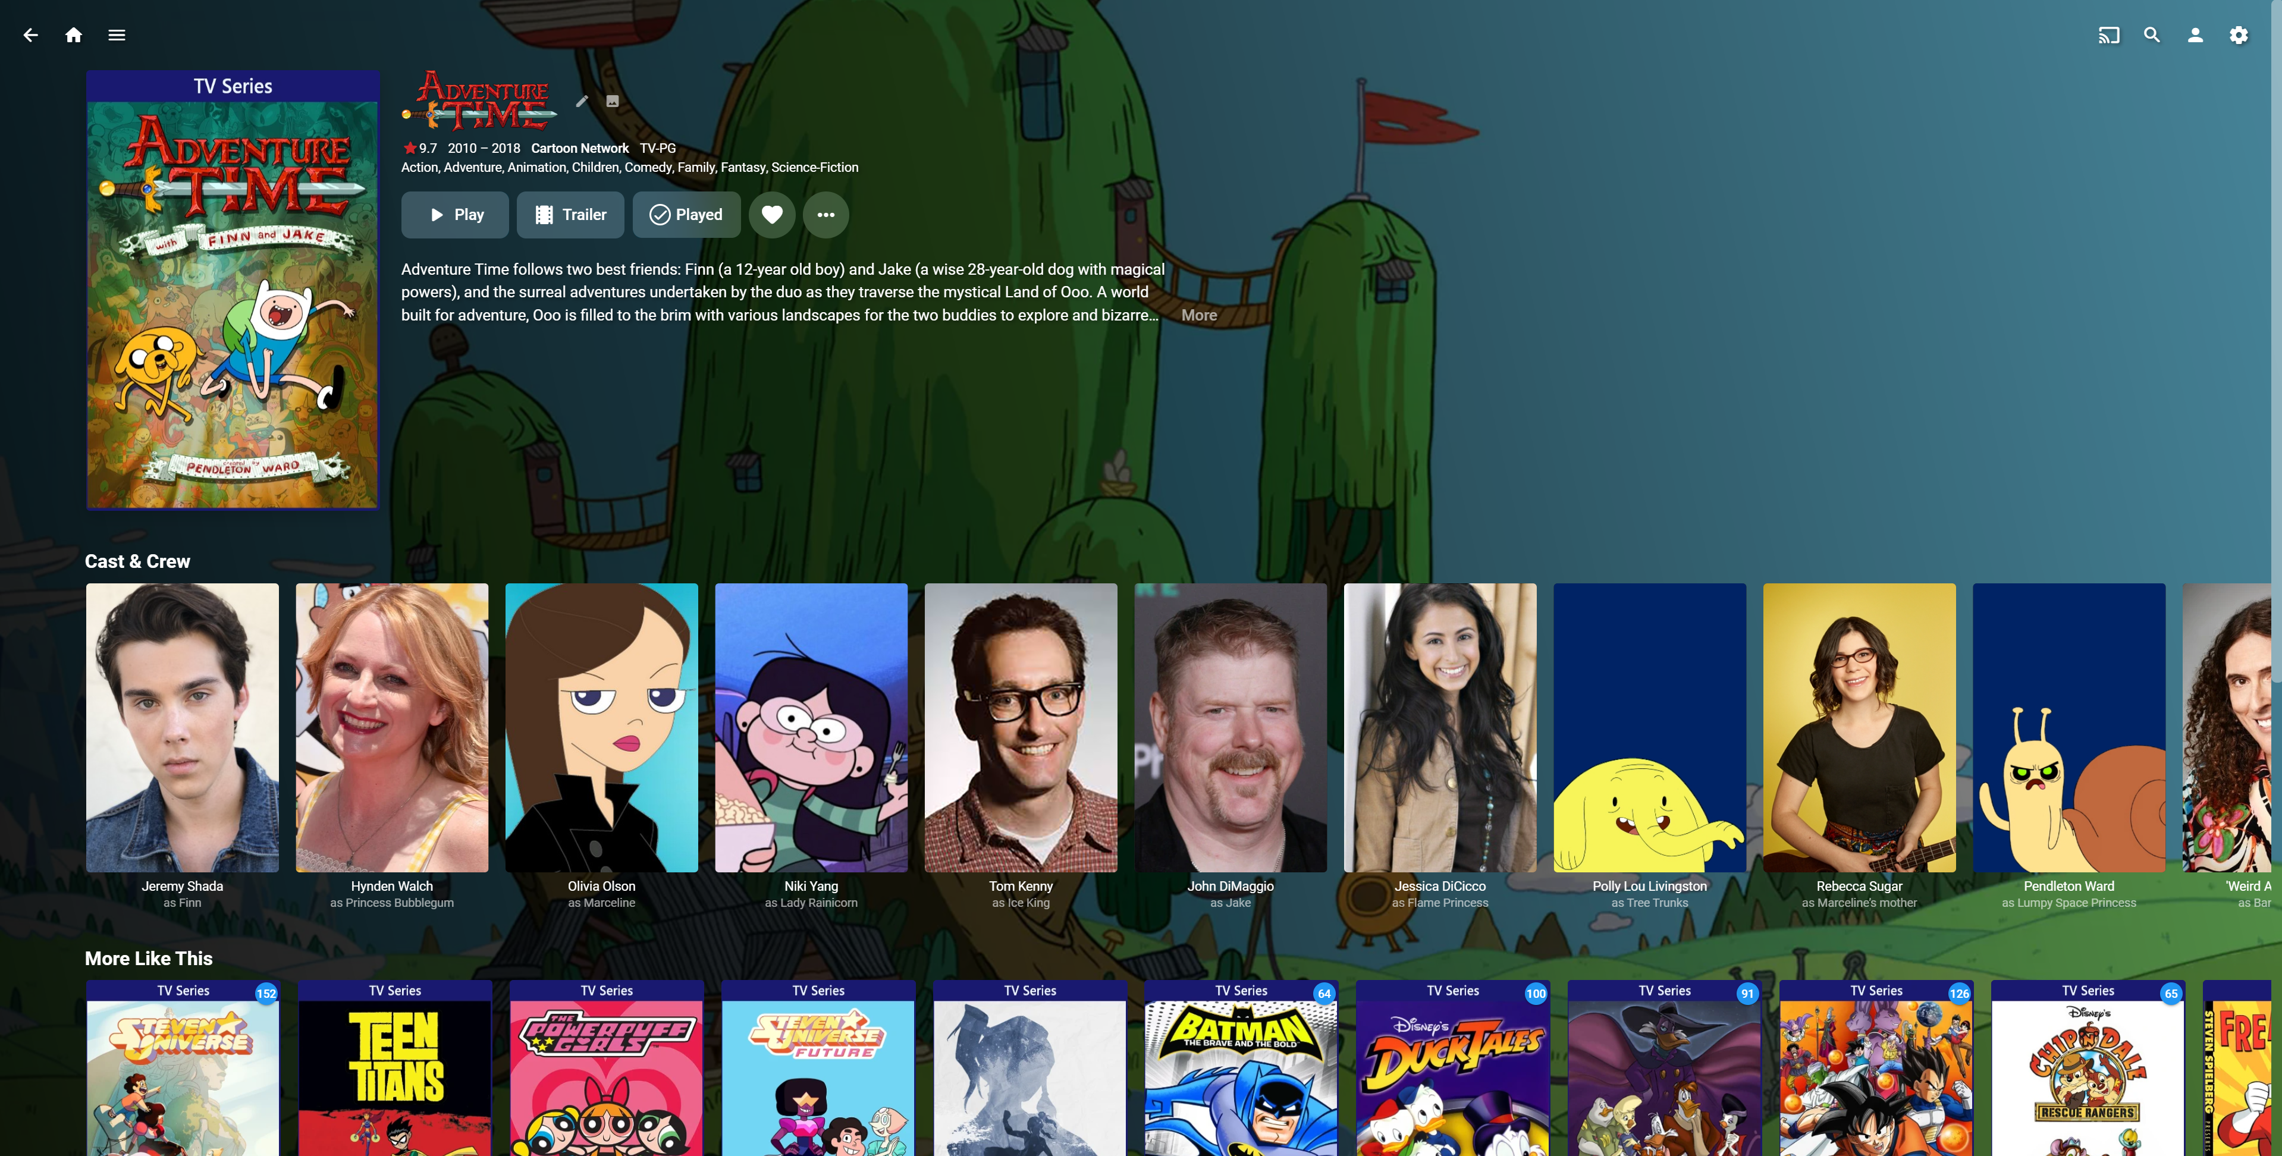Open the Dragon Ball poster series card
The image size is (2282, 1156).
pyautogui.click(x=1876, y=1069)
